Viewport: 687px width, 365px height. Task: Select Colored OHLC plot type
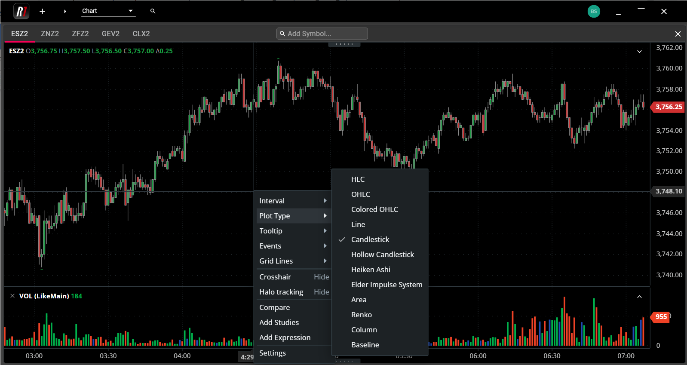pyautogui.click(x=380, y=209)
